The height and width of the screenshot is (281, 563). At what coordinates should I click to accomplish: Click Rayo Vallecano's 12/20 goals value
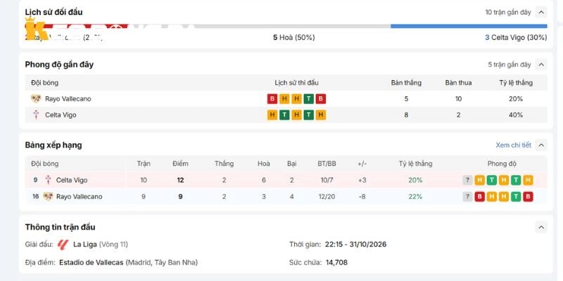pos(327,197)
